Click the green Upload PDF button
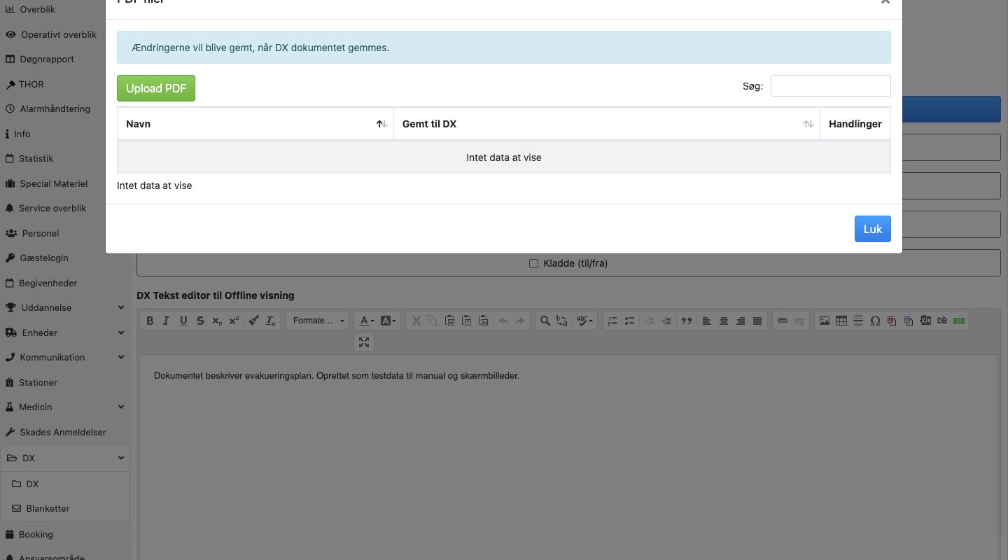This screenshot has height=560, width=1008. (156, 88)
